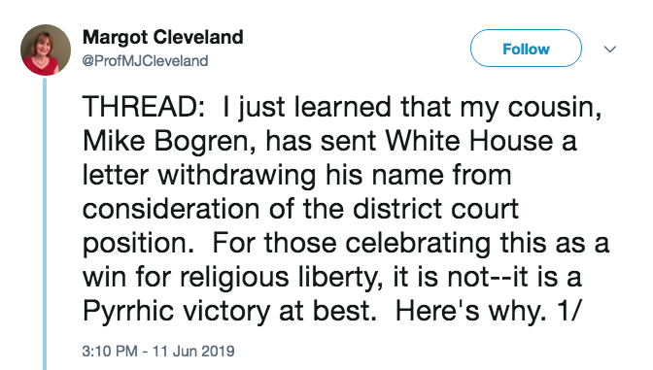Viewport: 653px width, 370px height.
Task: Open Margot Cleveland's profile picture
Action: (46, 50)
